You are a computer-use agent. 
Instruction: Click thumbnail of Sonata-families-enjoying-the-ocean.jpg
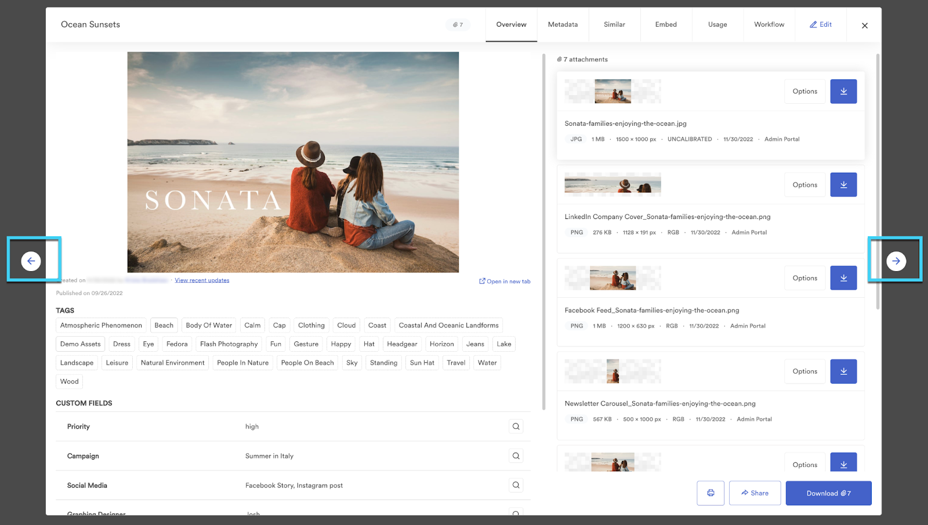pos(613,92)
